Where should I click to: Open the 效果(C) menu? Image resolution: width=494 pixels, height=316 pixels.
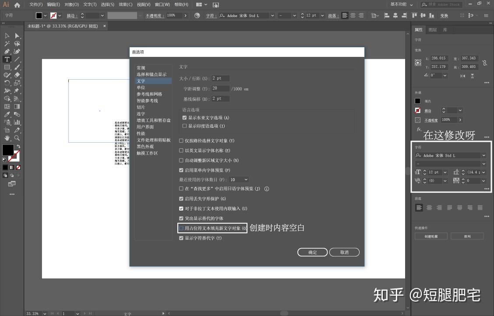[x=125, y=4]
